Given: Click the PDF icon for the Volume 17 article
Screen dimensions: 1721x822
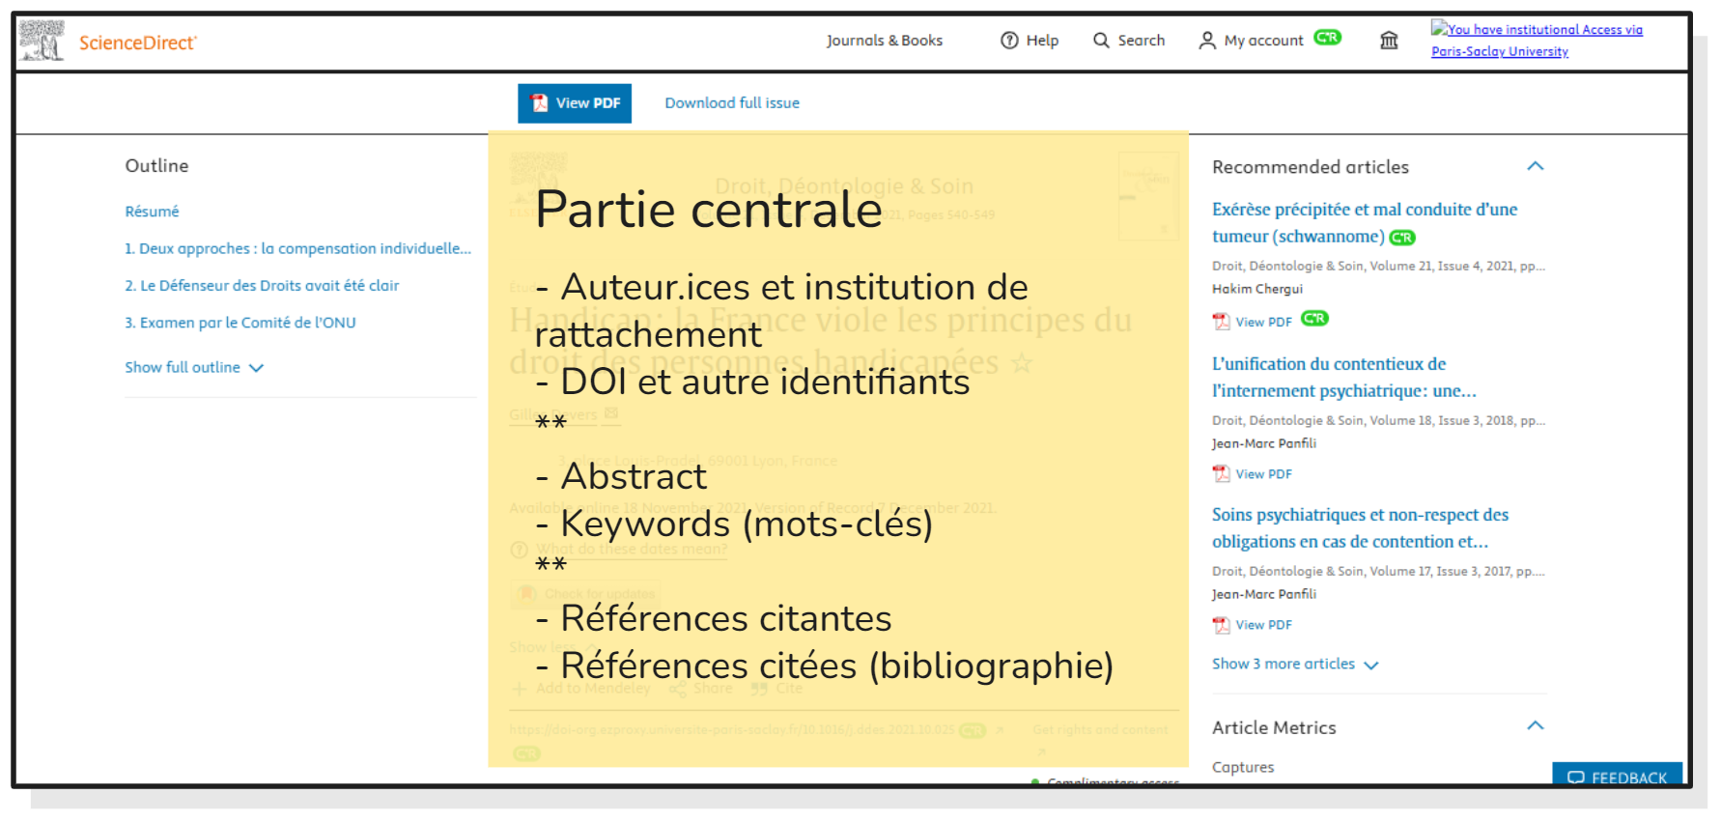Looking at the screenshot, I should (1222, 625).
